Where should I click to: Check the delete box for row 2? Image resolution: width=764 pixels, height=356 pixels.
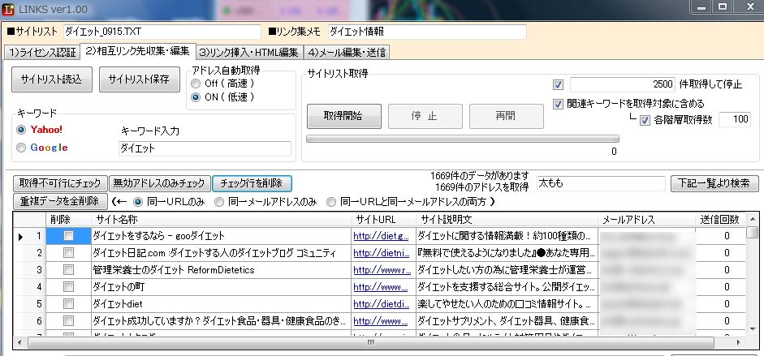(68, 253)
